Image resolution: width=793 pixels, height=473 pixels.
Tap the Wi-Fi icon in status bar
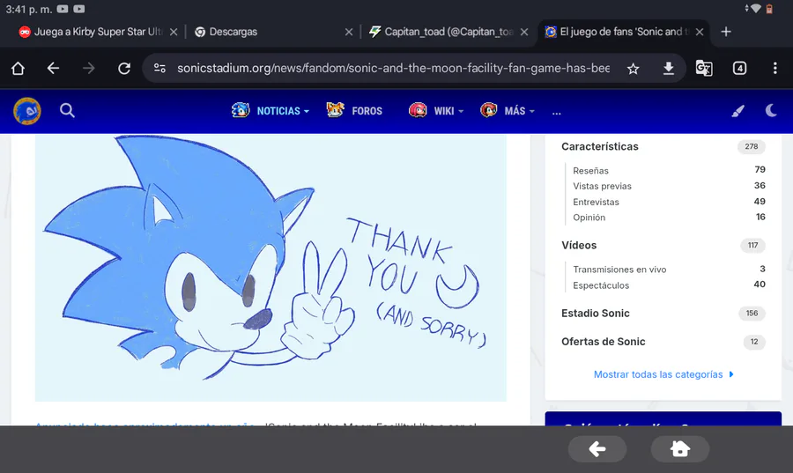point(755,9)
